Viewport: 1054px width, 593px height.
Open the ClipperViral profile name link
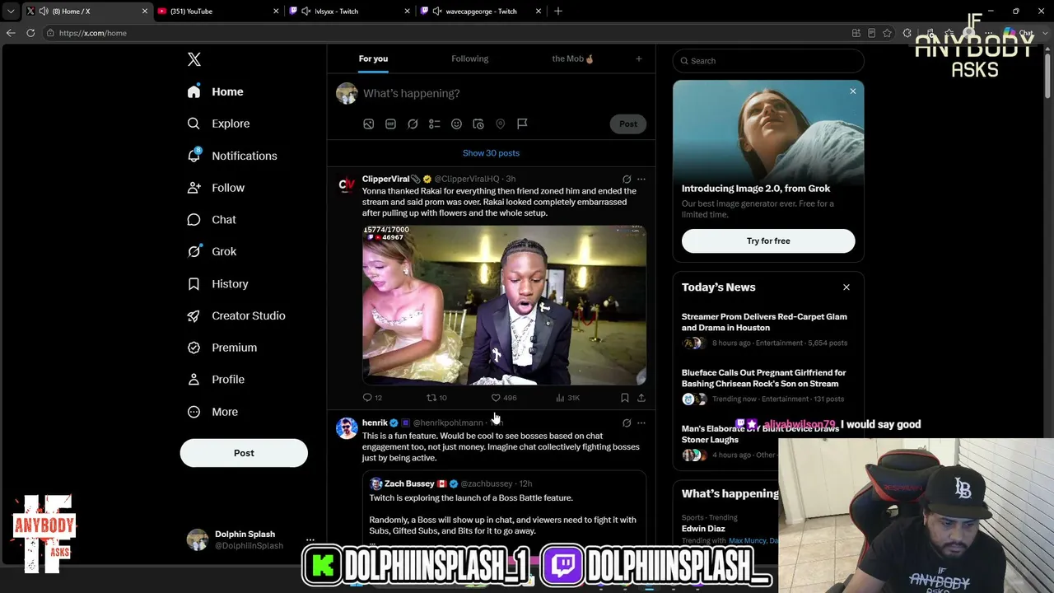385,179
